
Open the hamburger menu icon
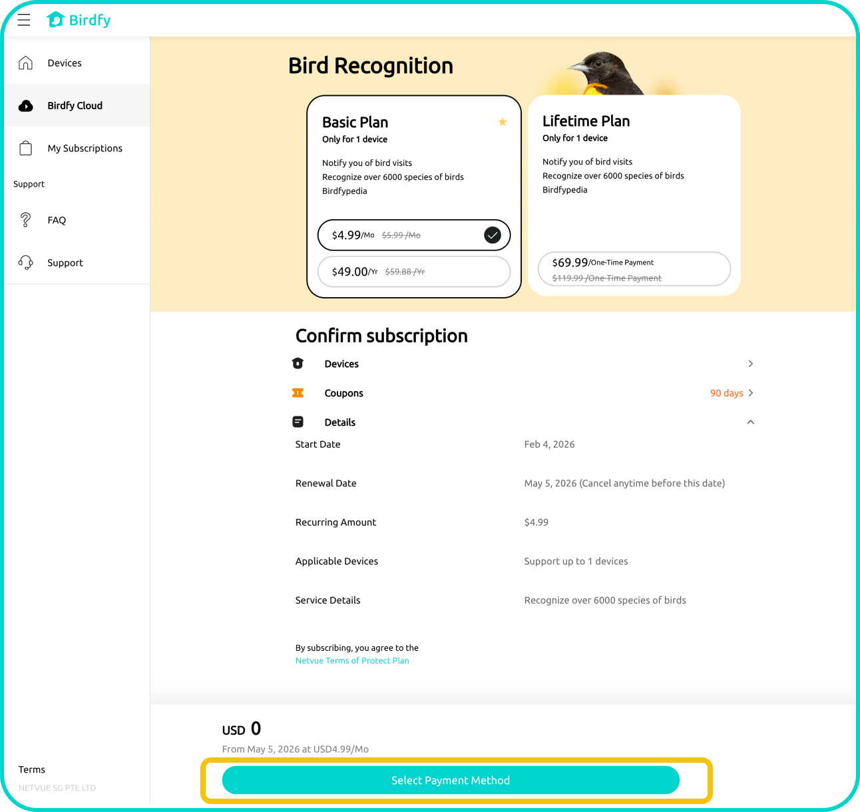[24, 20]
